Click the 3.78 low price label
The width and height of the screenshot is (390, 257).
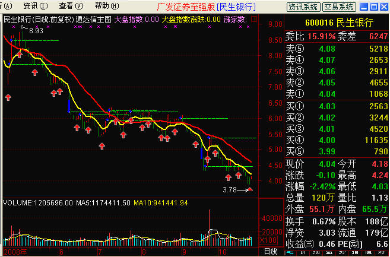[230, 190]
